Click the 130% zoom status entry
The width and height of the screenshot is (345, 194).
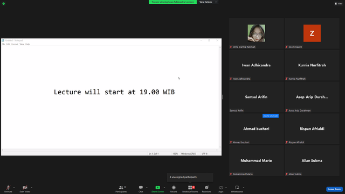(x=175, y=154)
